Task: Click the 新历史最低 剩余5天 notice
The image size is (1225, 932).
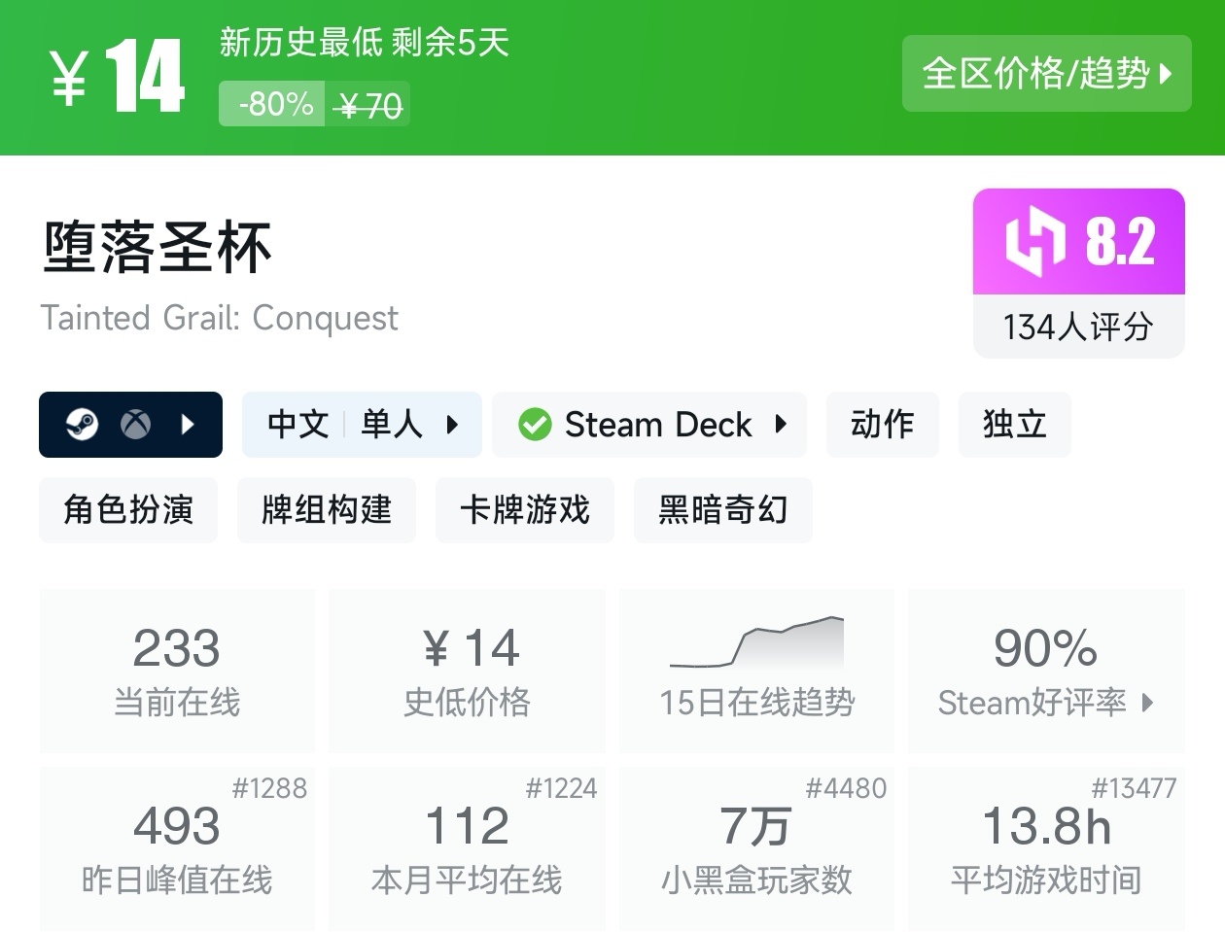Action: pos(365,43)
